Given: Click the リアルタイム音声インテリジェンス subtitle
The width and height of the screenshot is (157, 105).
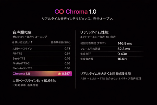Looking at the screenshot, I should click(78, 19).
